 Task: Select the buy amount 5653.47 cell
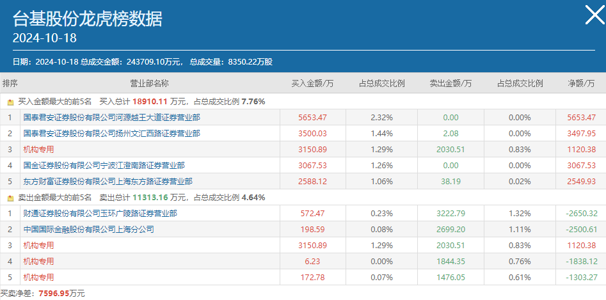pyautogui.click(x=313, y=117)
